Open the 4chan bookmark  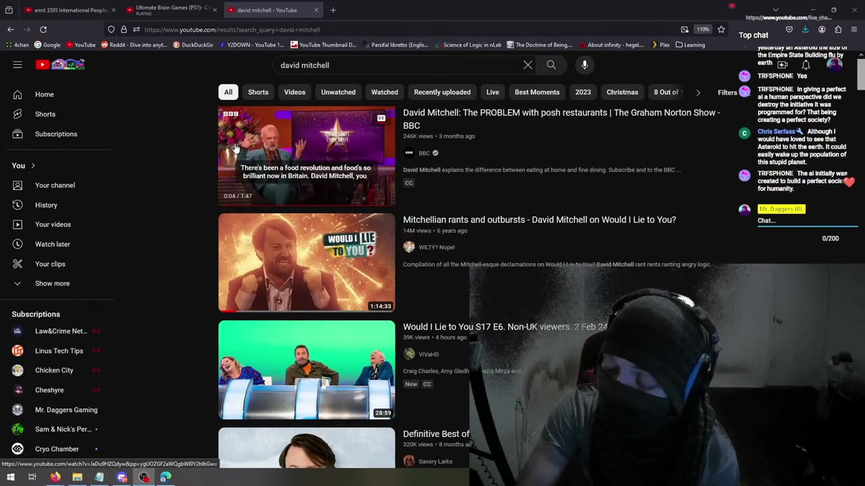[18, 45]
